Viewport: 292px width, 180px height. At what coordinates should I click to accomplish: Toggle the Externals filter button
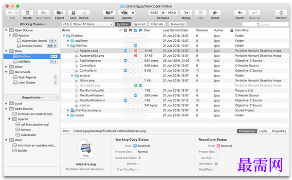[157, 24]
